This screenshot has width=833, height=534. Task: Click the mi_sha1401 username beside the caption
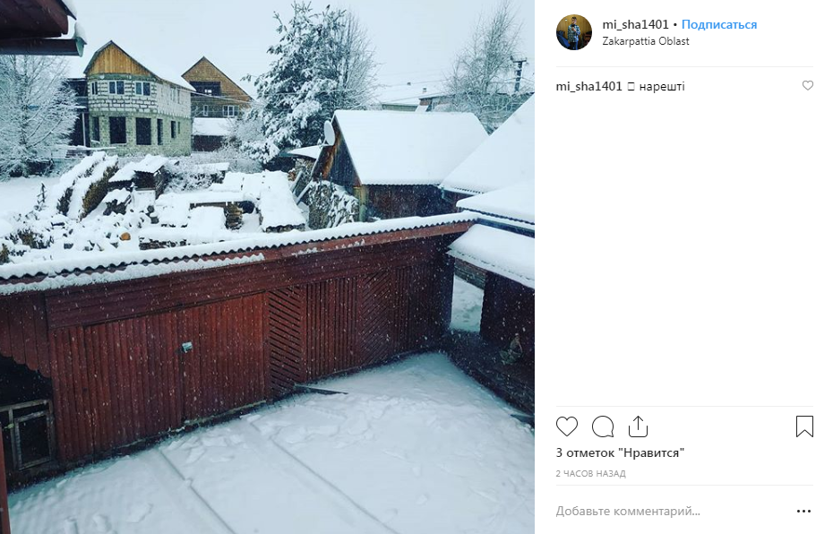point(588,86)
